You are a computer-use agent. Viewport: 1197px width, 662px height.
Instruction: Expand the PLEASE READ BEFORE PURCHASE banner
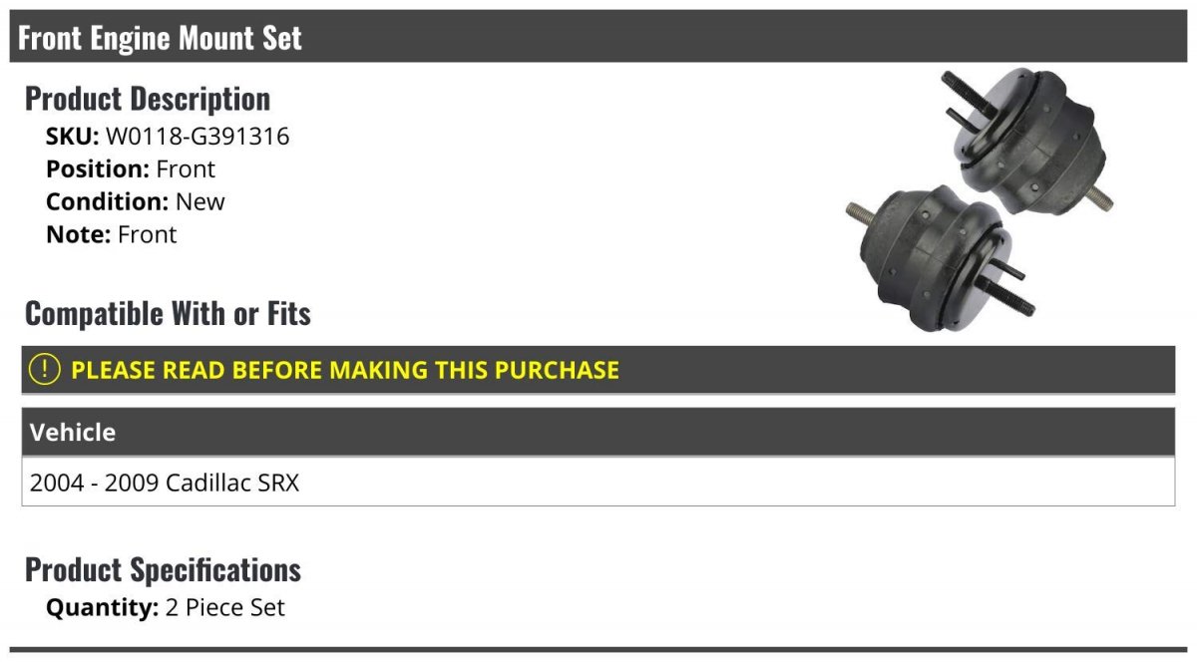click(x=598, y=370)
